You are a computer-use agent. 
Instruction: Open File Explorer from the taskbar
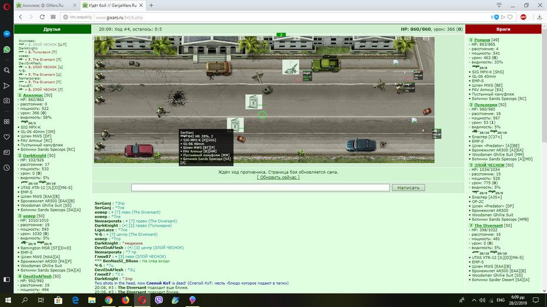(x=92, y=300)
